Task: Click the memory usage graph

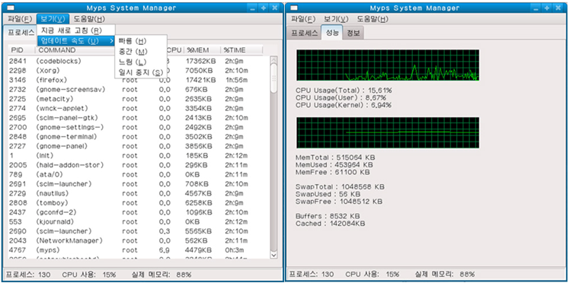Action: [x=388, y=132]
